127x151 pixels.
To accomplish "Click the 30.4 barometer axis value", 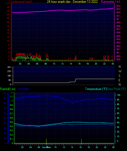I will [x=118, y=6].
